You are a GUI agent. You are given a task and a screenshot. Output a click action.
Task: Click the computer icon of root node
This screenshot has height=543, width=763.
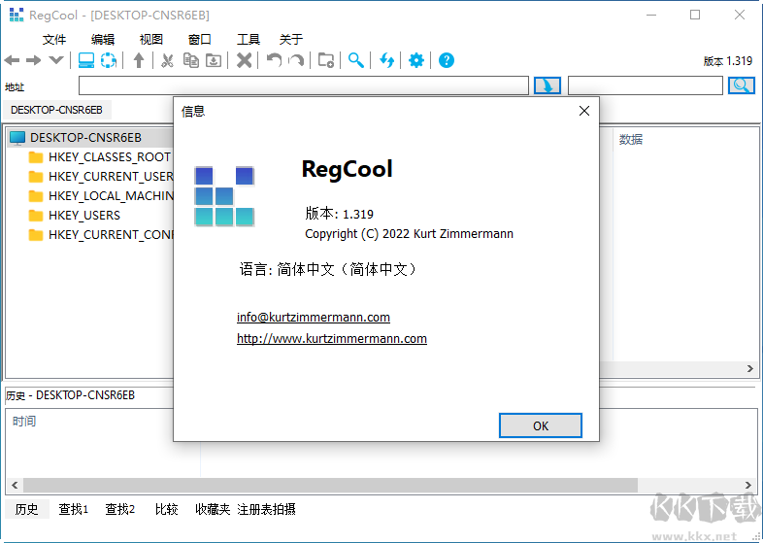click(17, 138)
